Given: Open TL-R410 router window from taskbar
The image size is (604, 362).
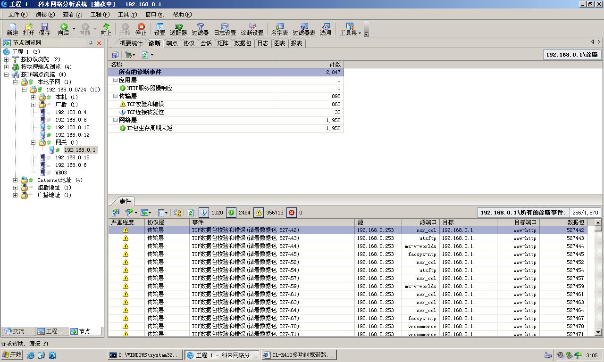Looking at the screenshot, I should click(x=298, y=355).
